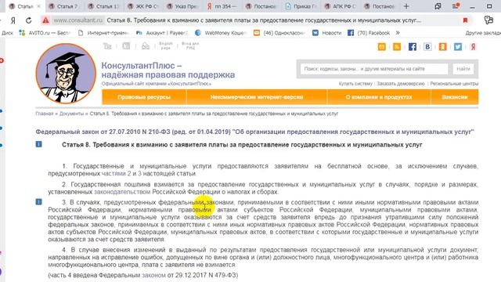Open the Аккаунт Payeer bookmark

tap(162, 33)
